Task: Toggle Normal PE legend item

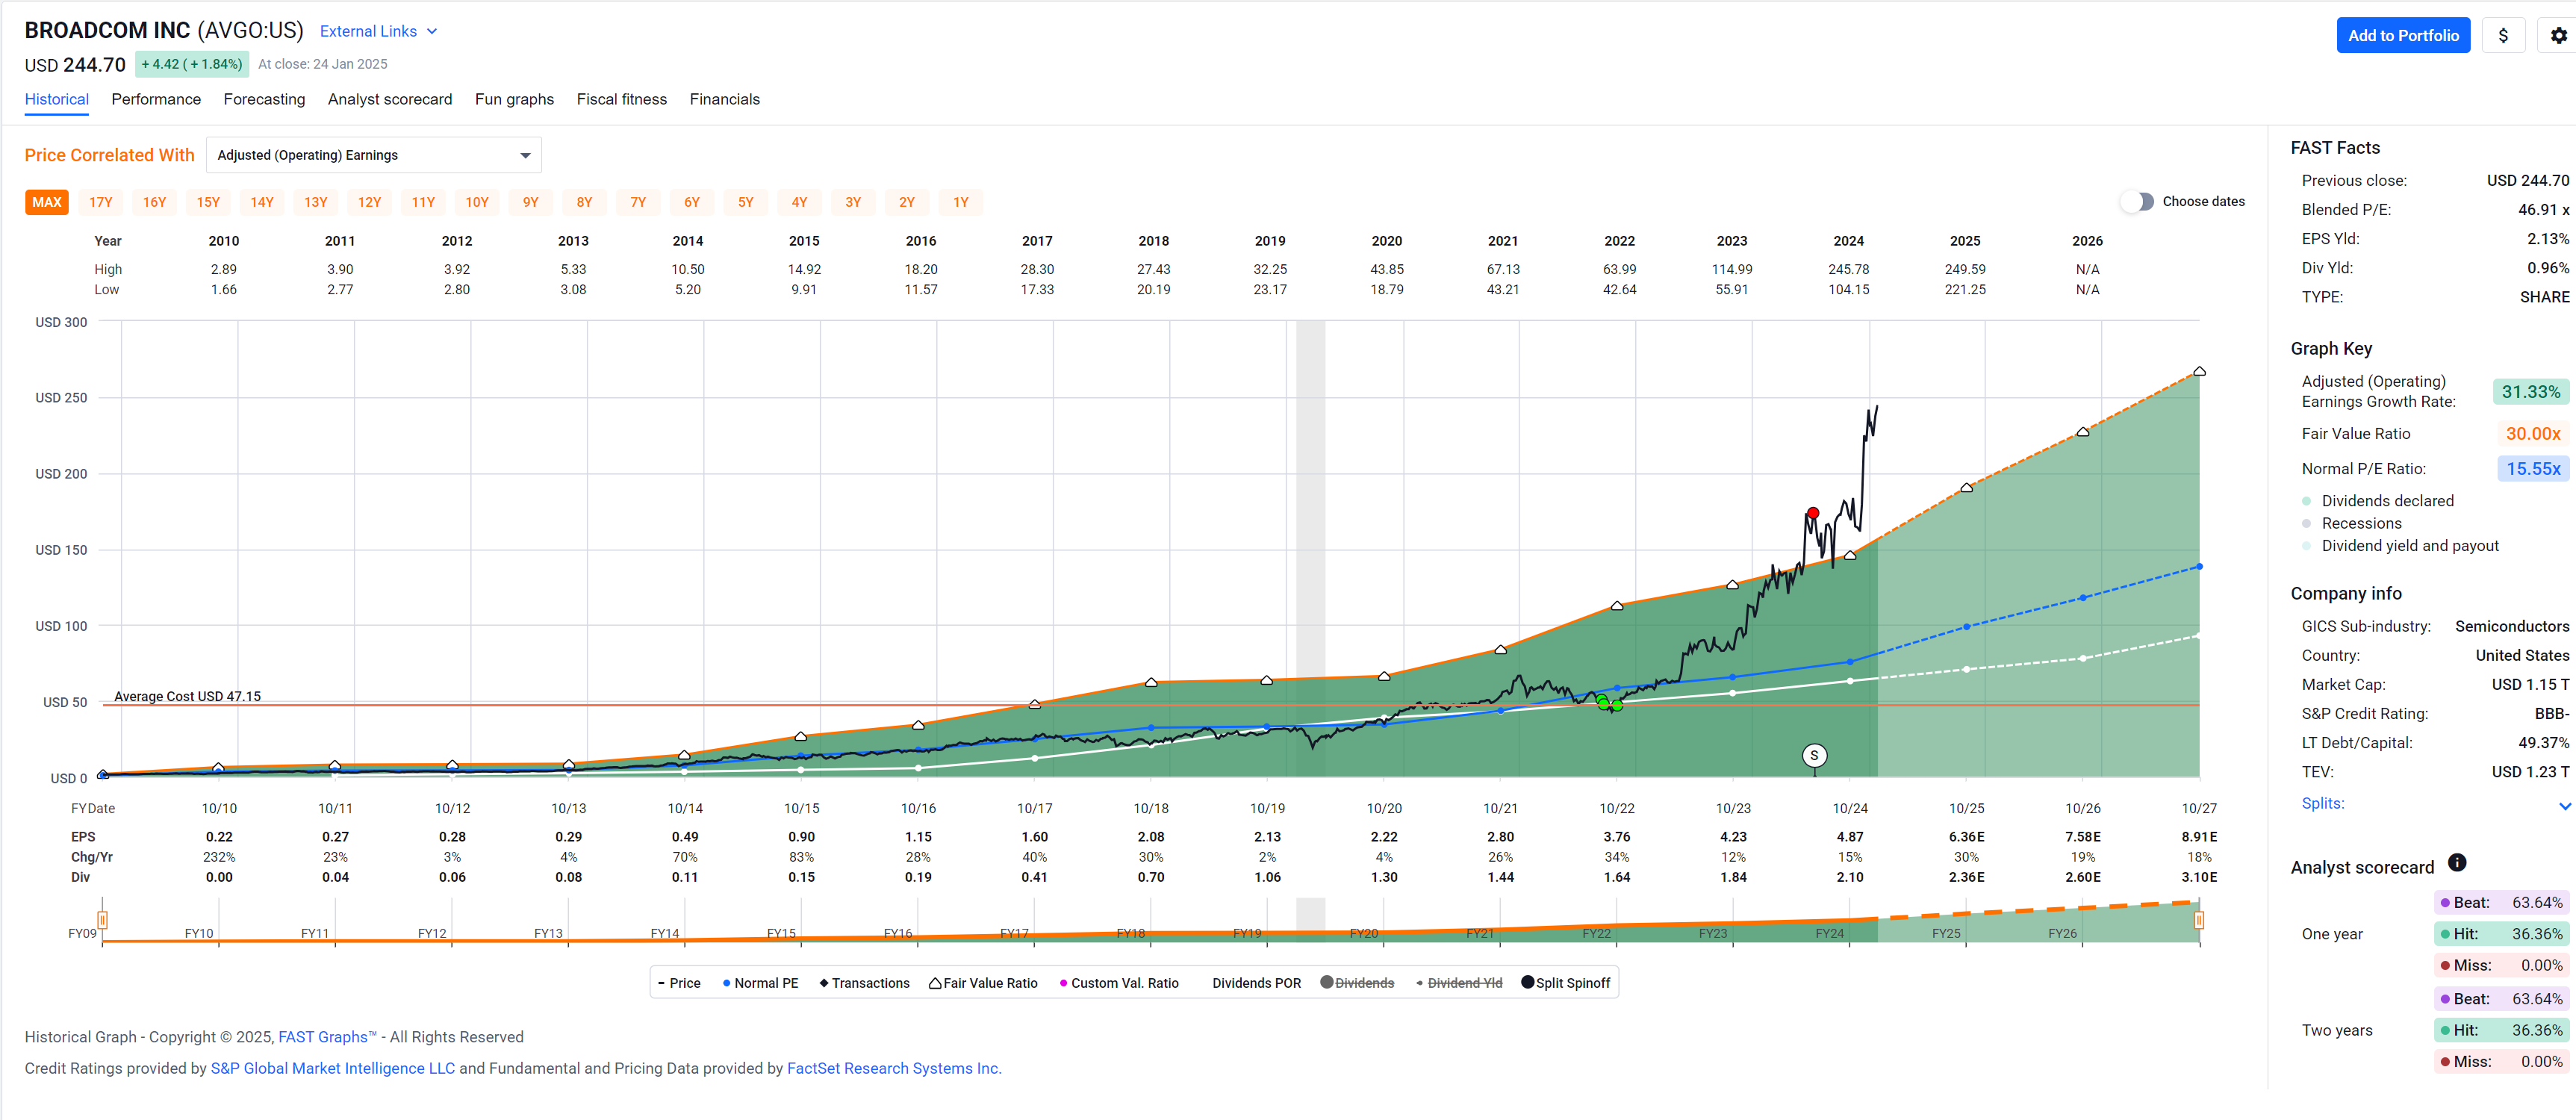Action: pos(760,983)
